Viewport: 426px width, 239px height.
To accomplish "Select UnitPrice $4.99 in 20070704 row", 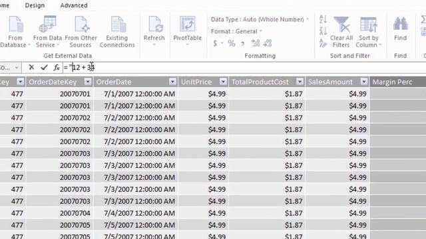I will click(x=204, y=213).
